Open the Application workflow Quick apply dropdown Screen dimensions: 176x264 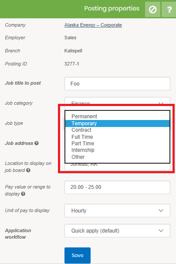click(x=117, y=231)
